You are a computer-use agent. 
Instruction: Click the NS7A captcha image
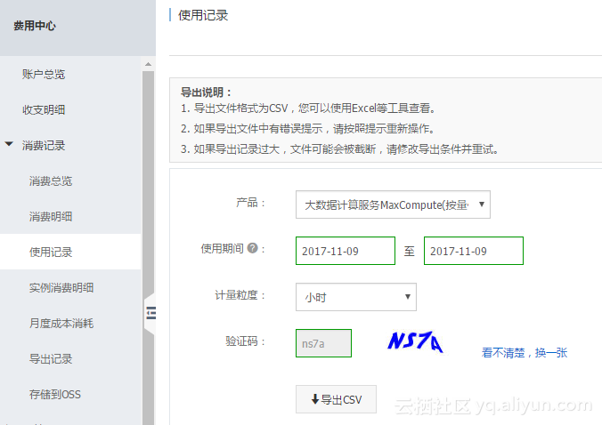415,341
